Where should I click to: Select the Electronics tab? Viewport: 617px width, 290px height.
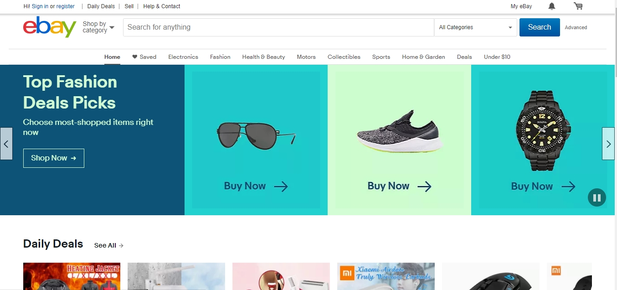pyautogui.click(x=183, y=57)
